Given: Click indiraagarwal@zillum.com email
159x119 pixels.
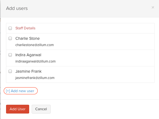Looking at the screenshot, I should pos(35,61).
